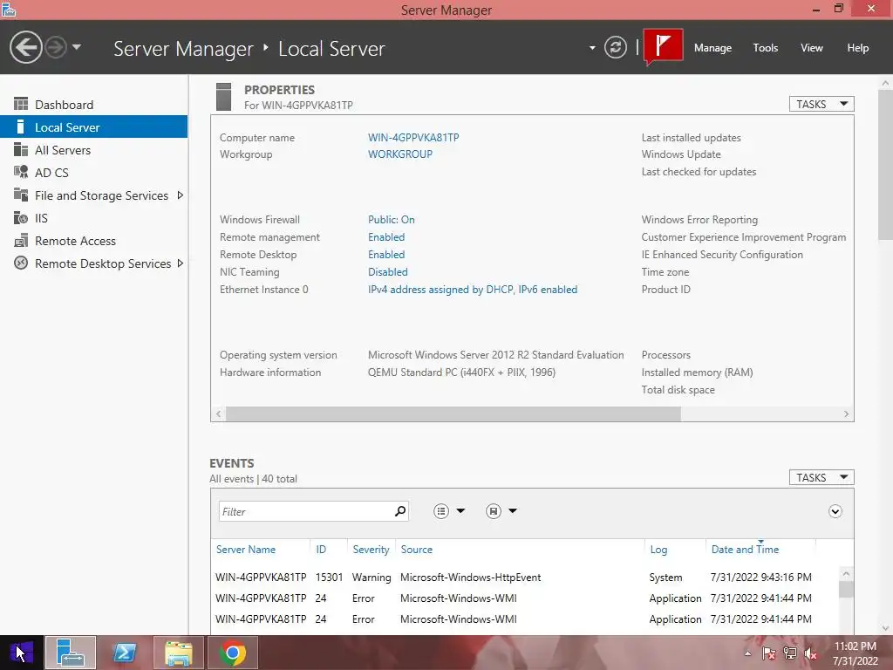893x670 pixels.
Task: Click computer name WIN-4GPPVKA81TP link
Action: 412,137
